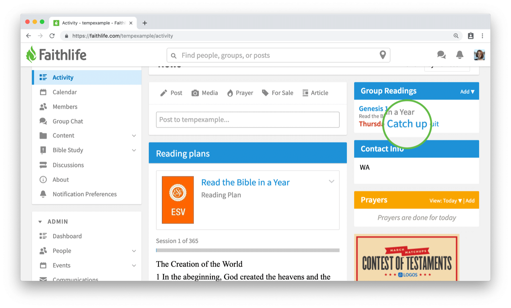The height and width of the screenshot is (308, 511).
Task: Click the Events calendar icon
Action: 43,265
